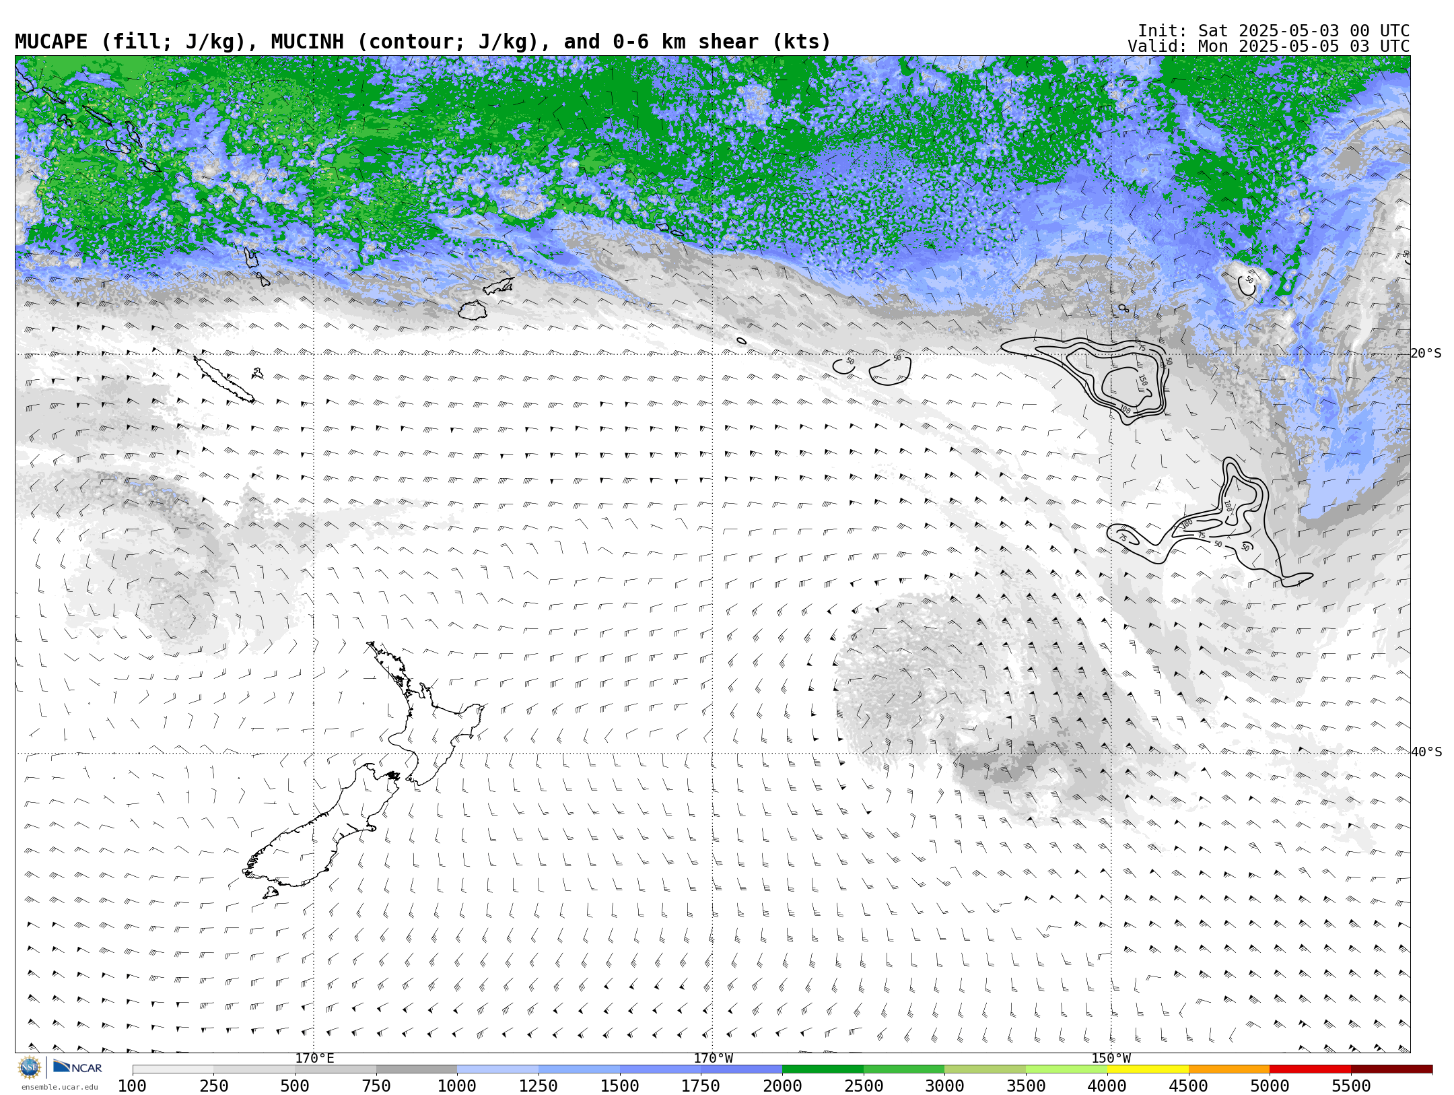Click the light gray 100-250 colorbar segment
The height and width of the screenshot is (1095, 1454).
click(x=173, y=1069)
